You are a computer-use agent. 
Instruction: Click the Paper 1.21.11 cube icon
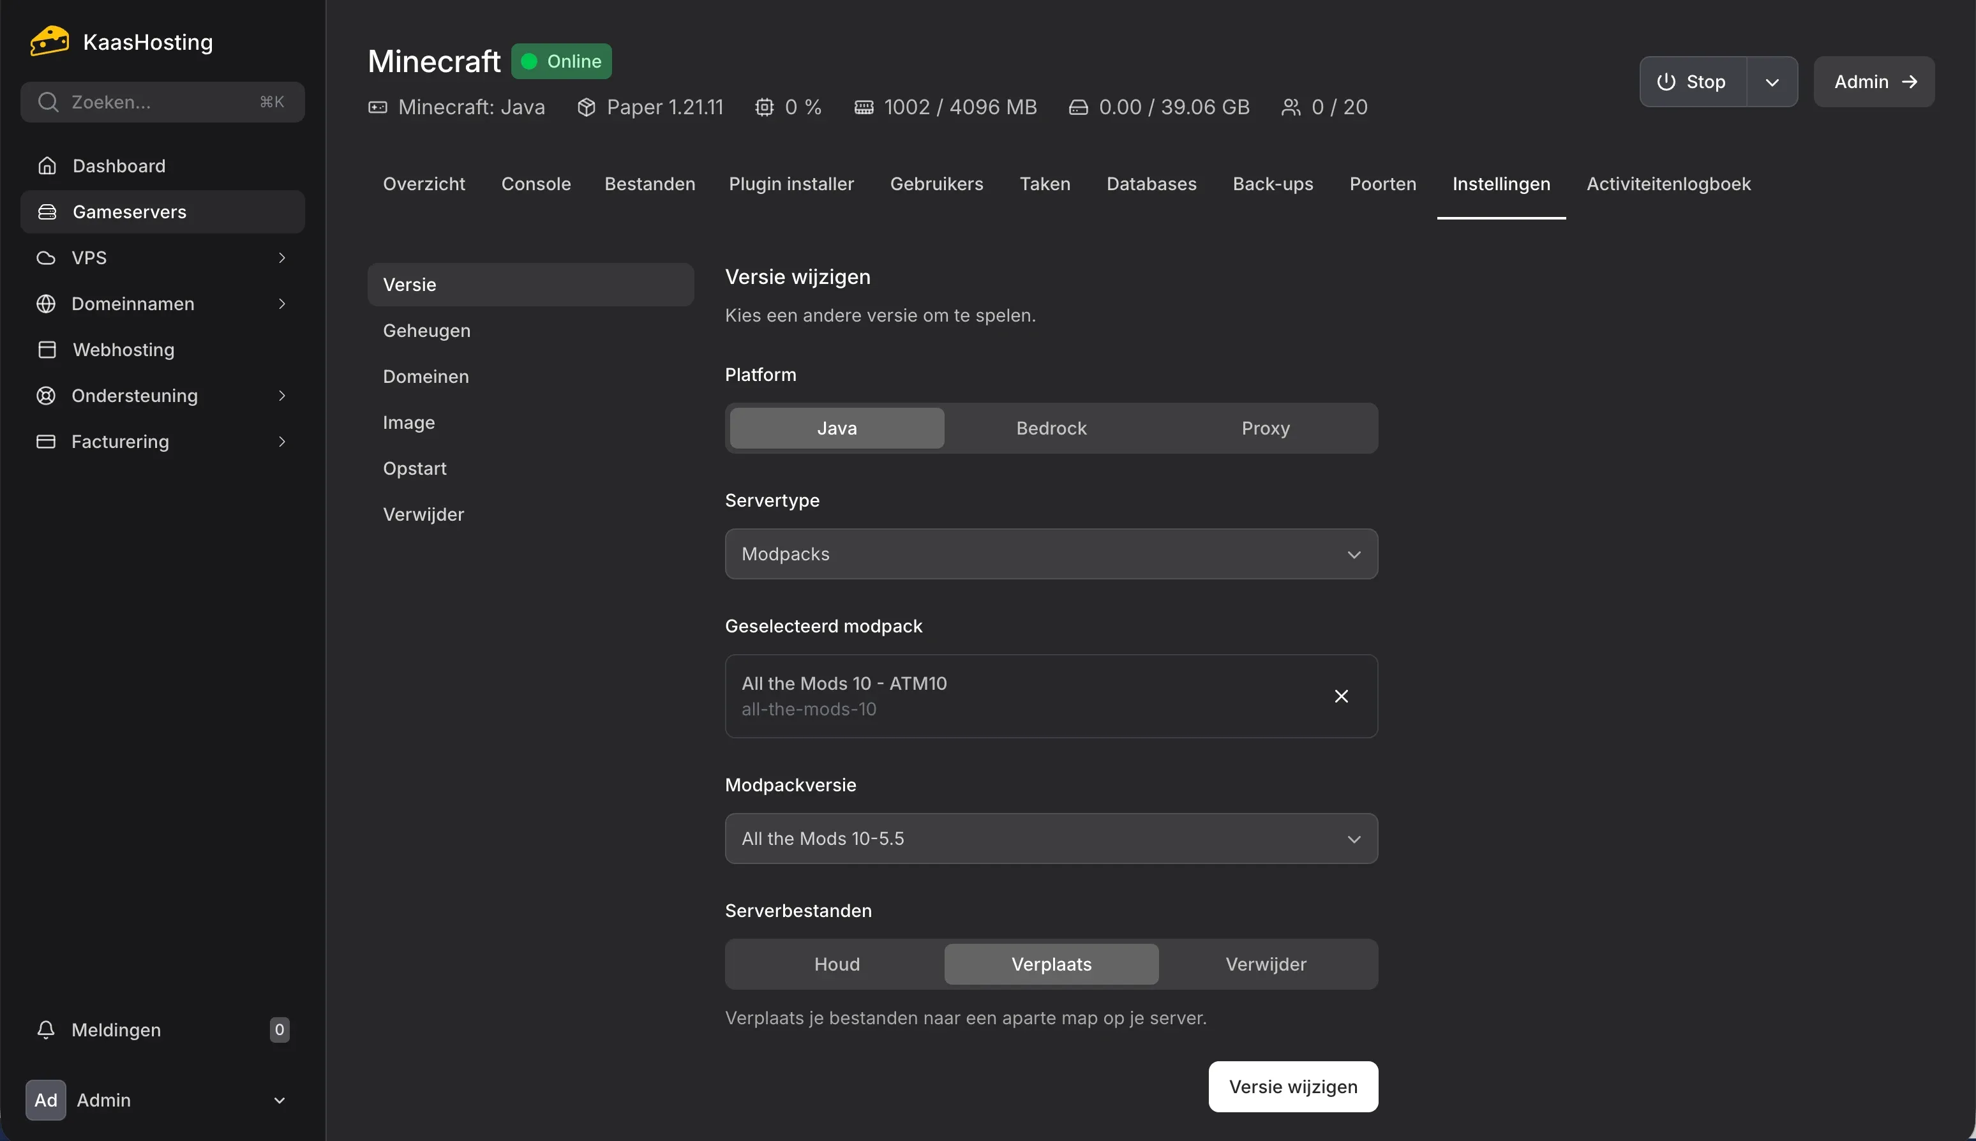click(587, 107)
